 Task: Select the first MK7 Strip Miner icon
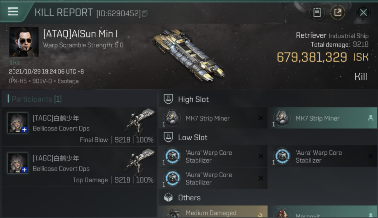coord(172,118)
